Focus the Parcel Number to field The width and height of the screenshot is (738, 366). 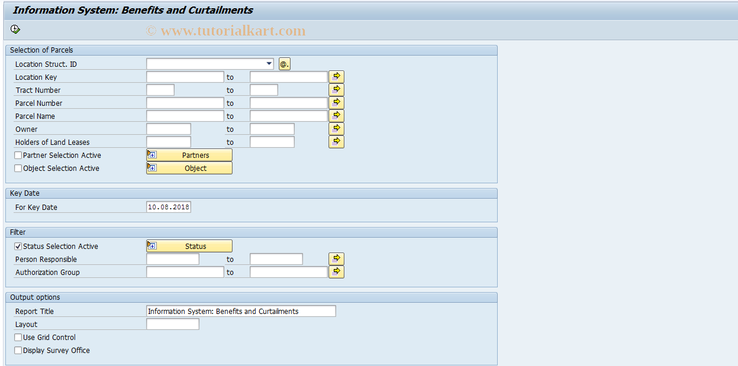click(x=289, y=103)
